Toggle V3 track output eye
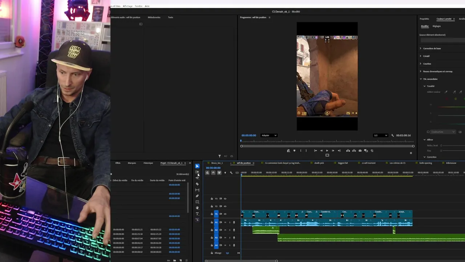This screenshot has height=262, width=465. (225, 199)
